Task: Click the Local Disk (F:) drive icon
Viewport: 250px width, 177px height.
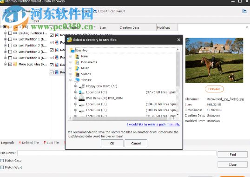Action: coord(82,111)
